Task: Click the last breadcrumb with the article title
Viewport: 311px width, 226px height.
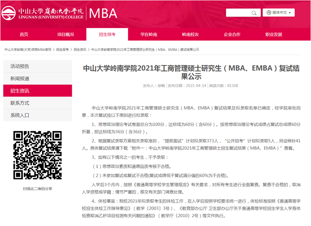Action: point(145,49)
